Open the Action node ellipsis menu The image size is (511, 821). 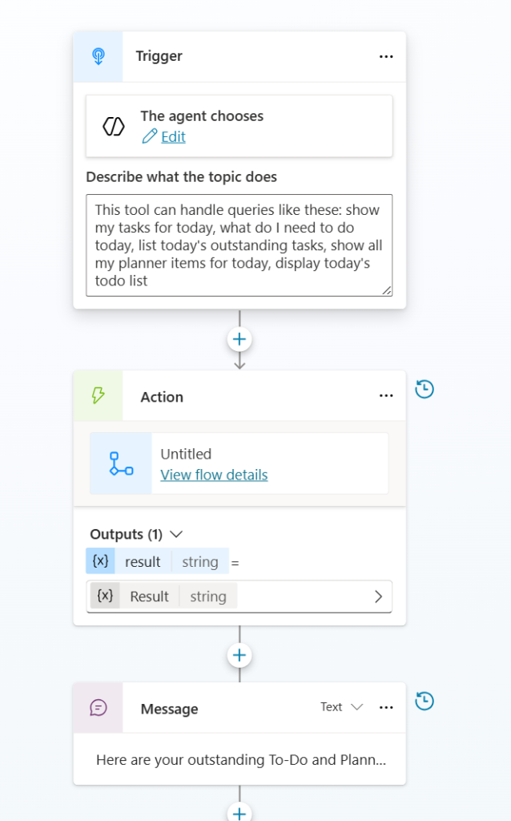(x=386, y=396)
